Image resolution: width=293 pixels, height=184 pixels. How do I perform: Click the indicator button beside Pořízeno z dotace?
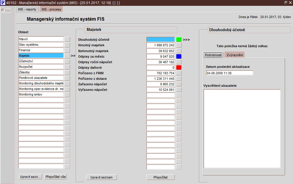tap(179, 79)
